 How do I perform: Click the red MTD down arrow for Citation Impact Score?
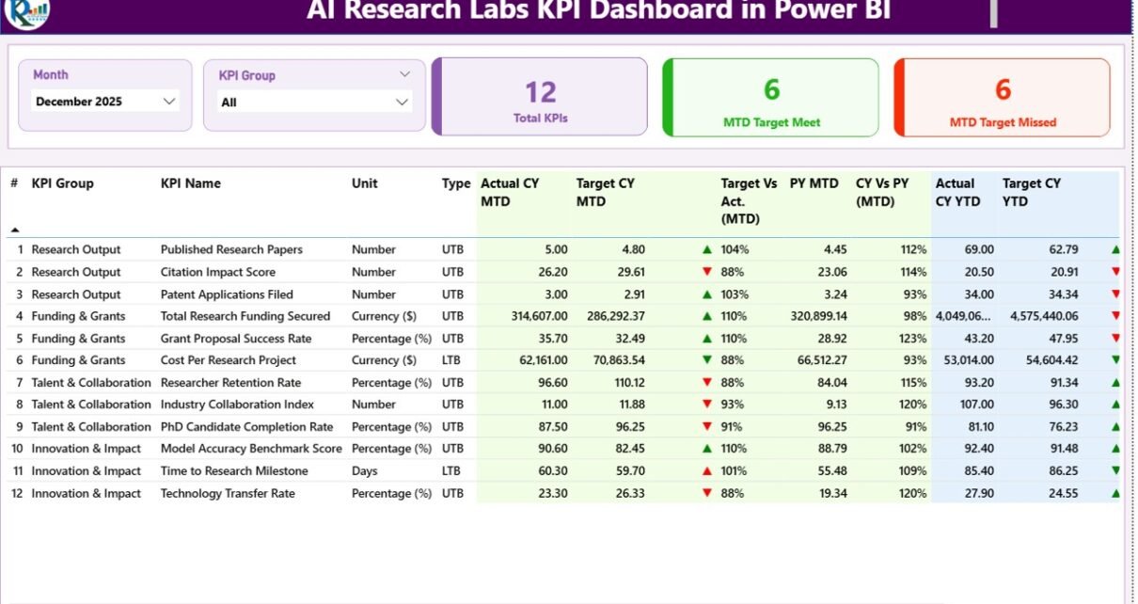pyautogui.click(x=706, y=273)
